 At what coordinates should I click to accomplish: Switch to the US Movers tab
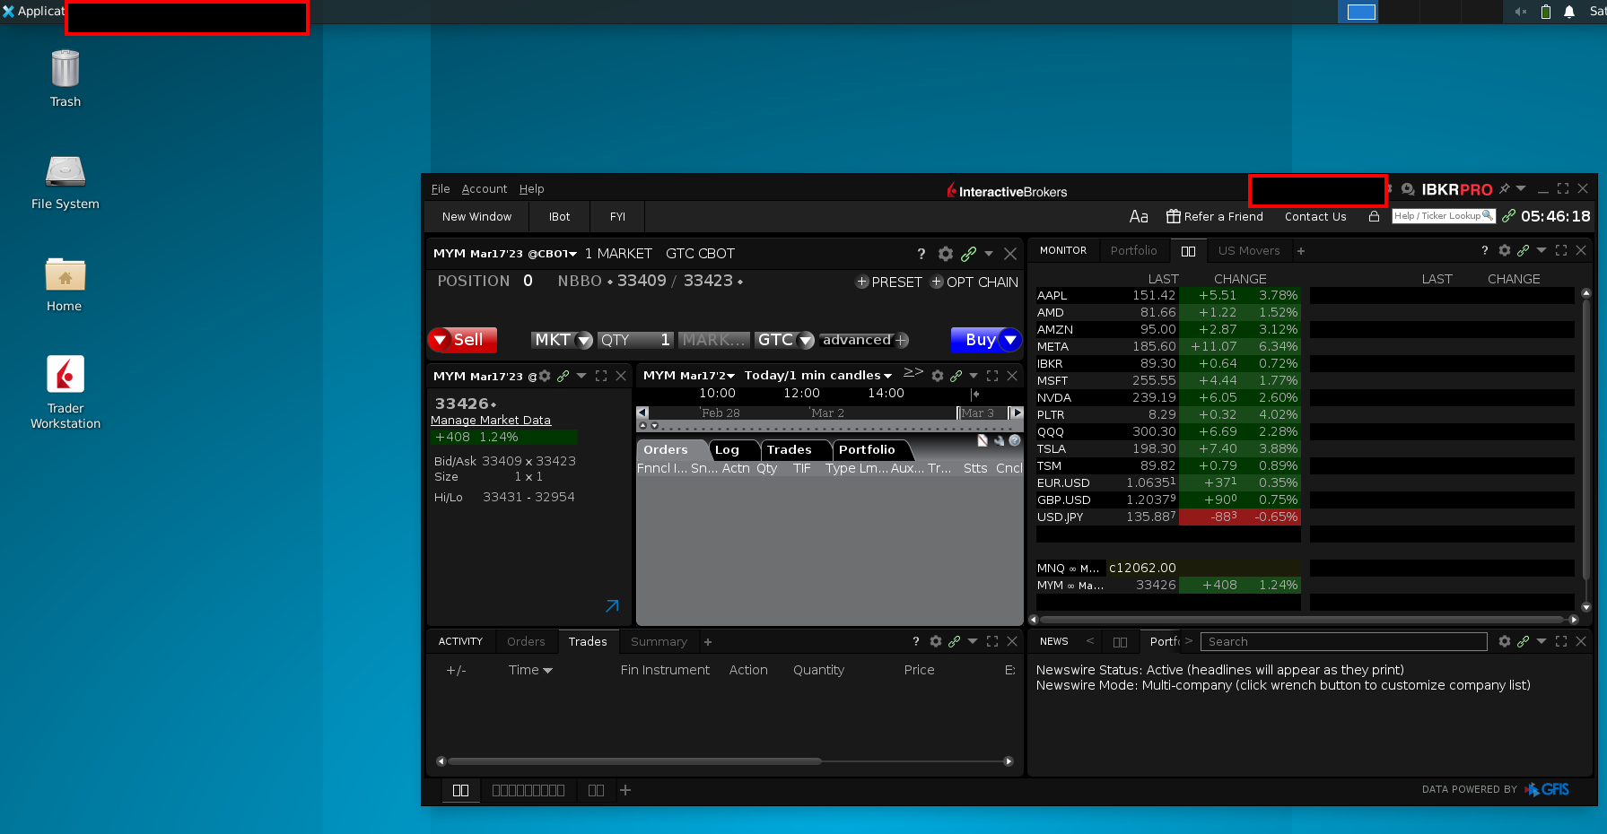coord(1248,250)
